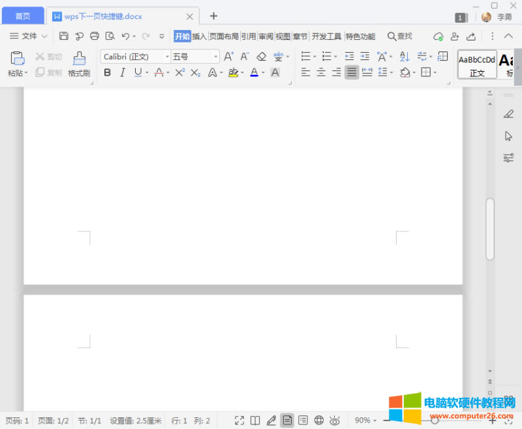This screenshot has height=429, width=522.
Task: Click the Save icon in quick toolbar
Action: [x=64, y=37]
